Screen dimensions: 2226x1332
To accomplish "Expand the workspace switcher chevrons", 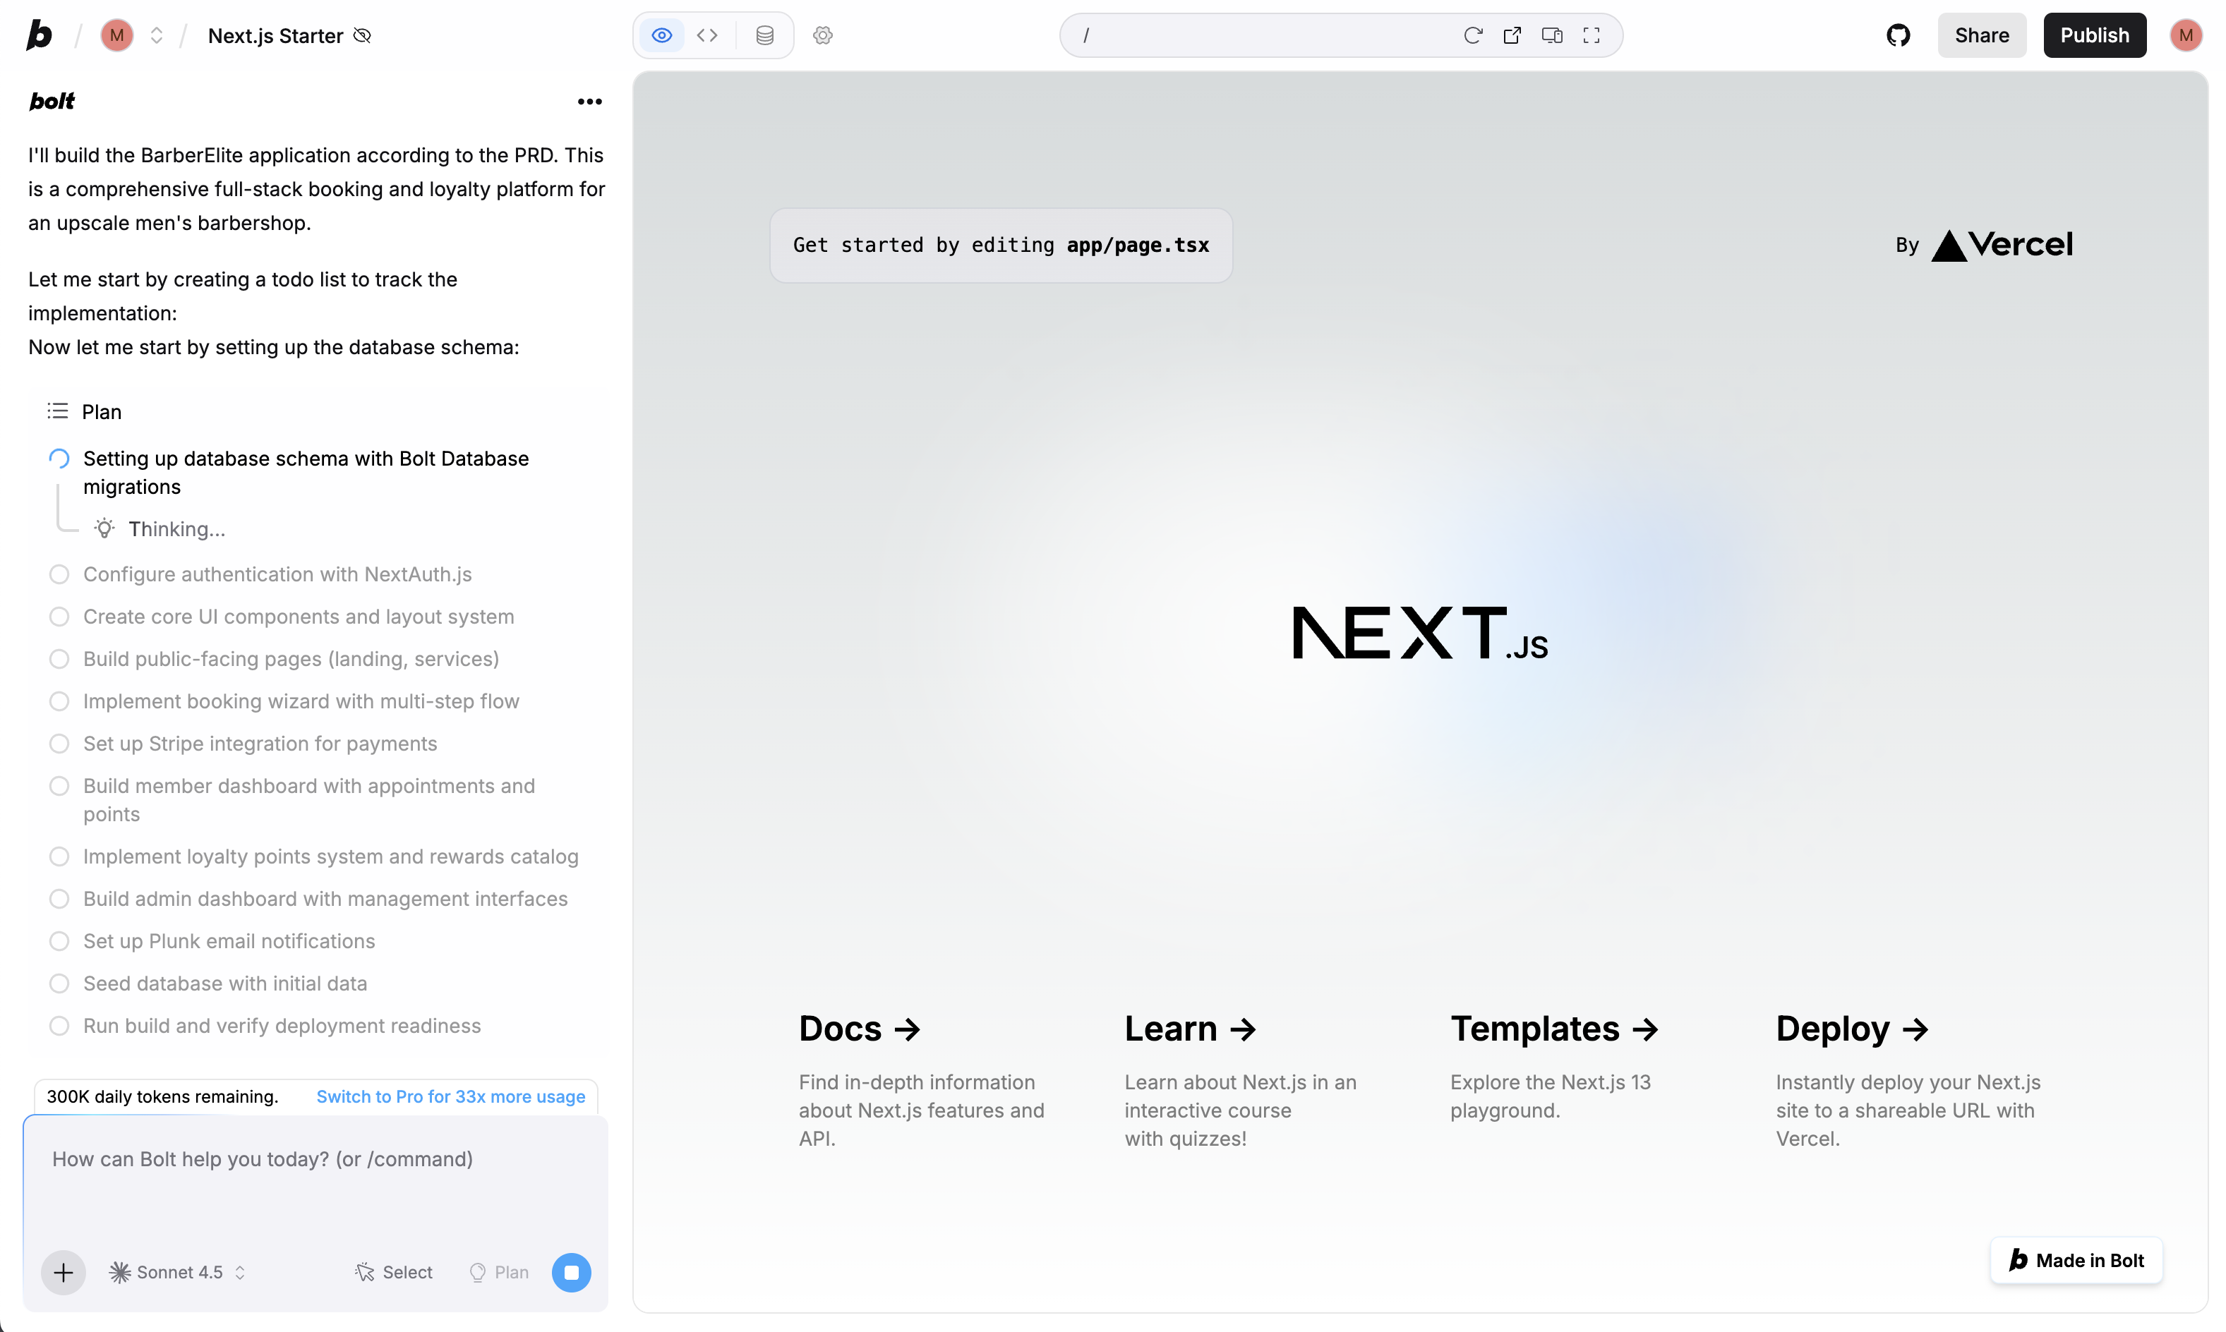I will tap(156, 35).
